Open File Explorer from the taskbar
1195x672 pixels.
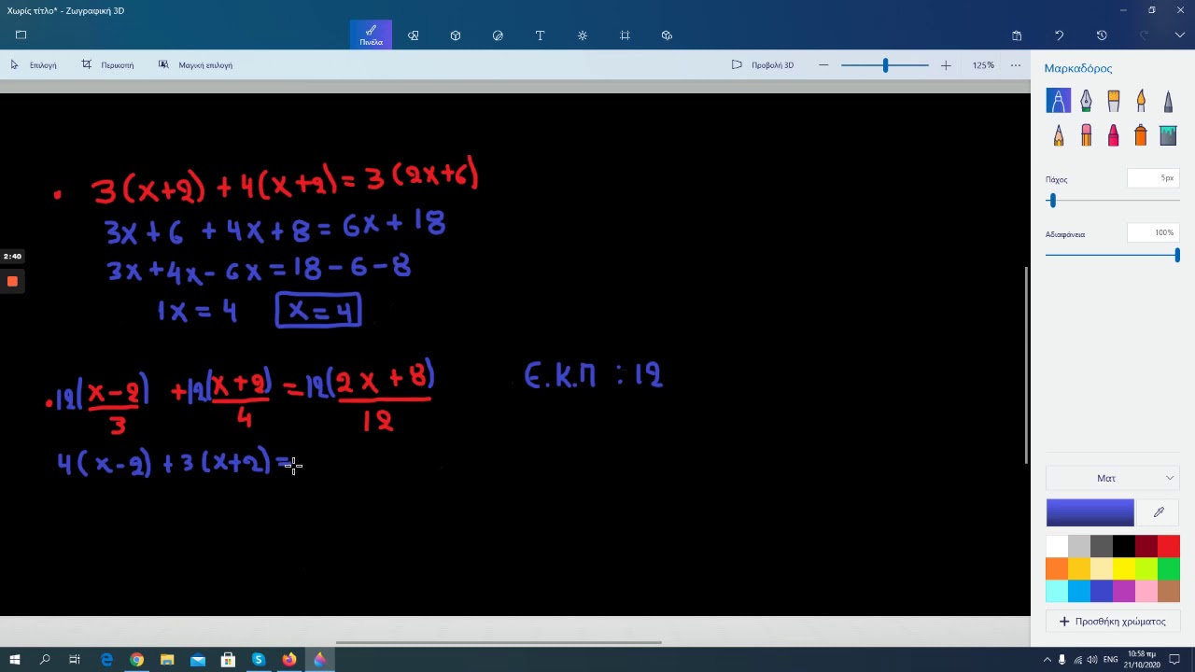(x=167, y=660)
